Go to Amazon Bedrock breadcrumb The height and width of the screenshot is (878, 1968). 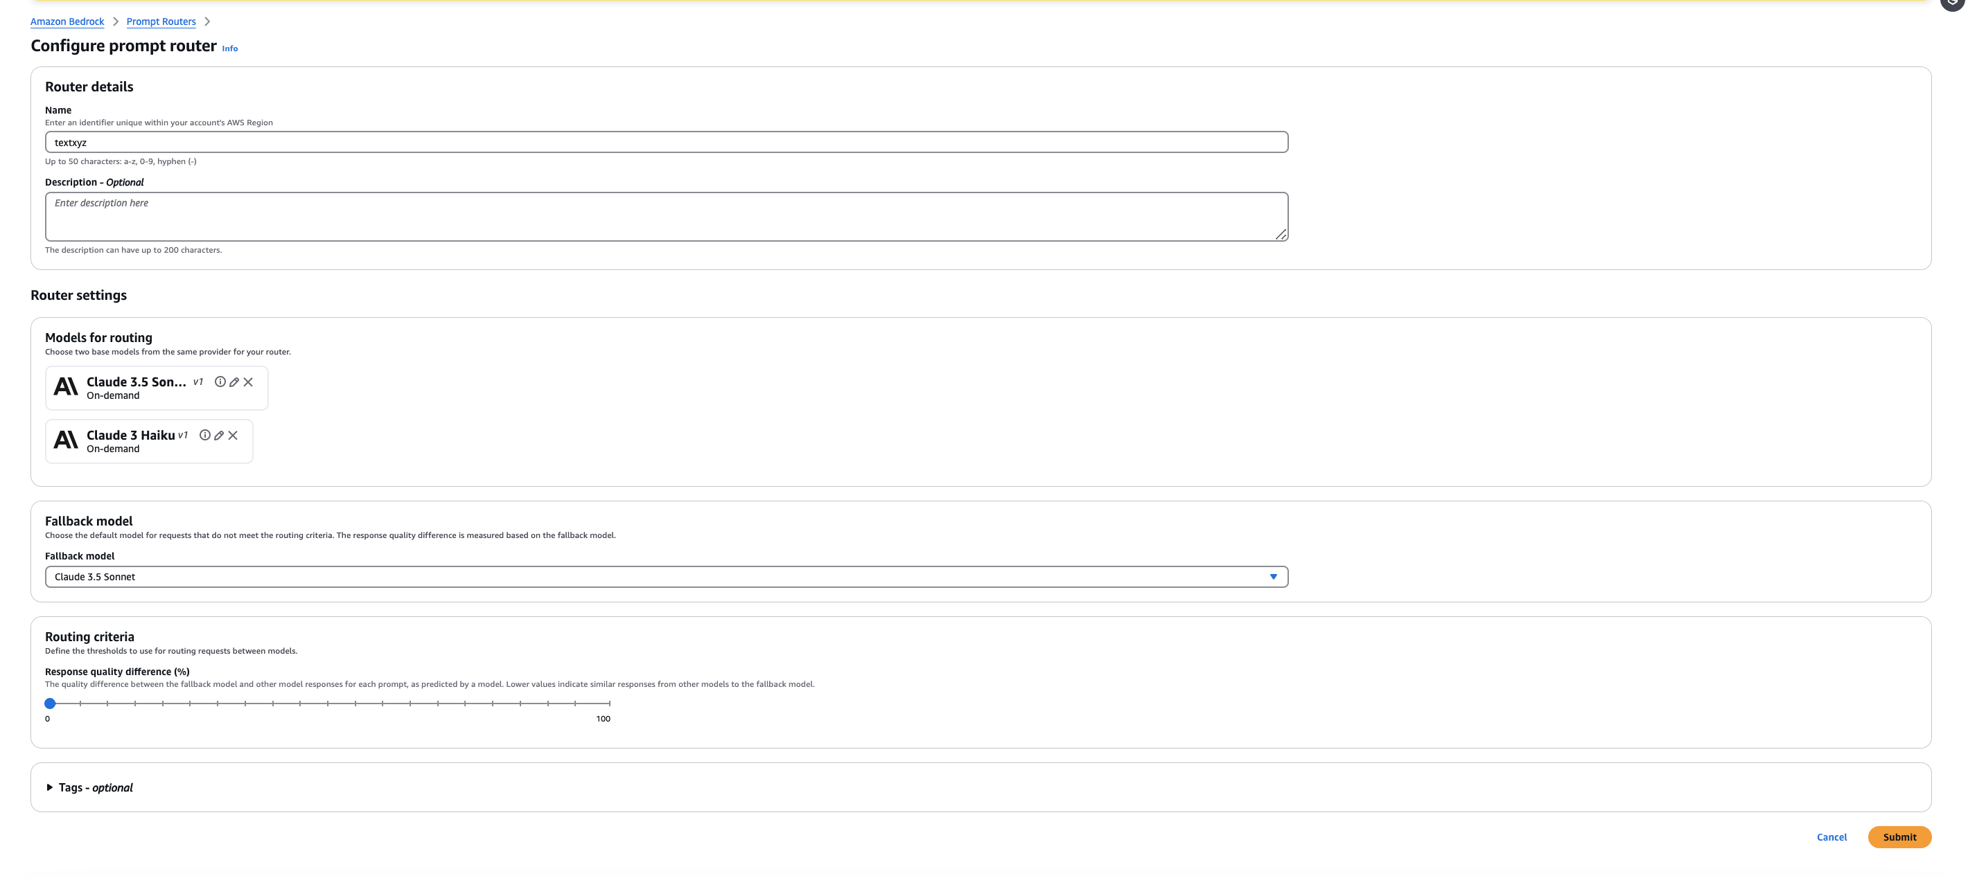click(x=67, y=21)
